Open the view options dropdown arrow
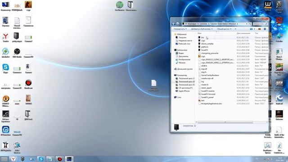The image size is (288, 162). pos(254,29)
